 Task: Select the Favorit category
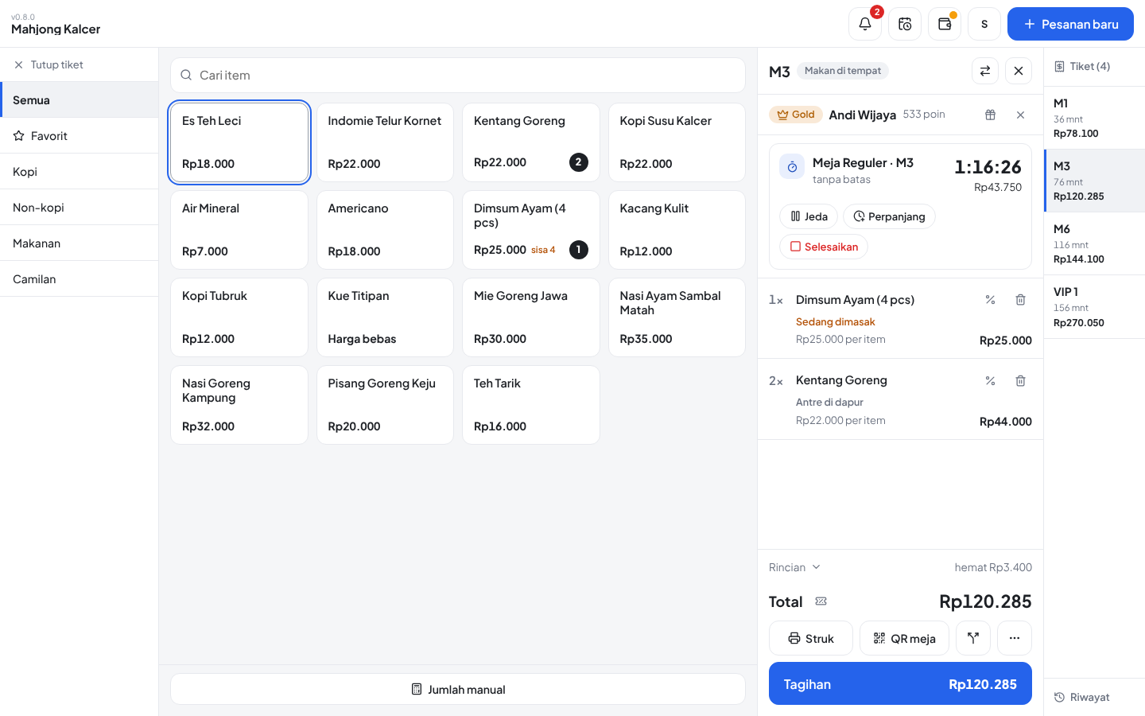(x=80, y=135)
